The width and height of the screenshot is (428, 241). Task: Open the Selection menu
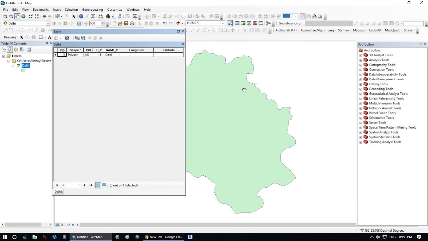coord(71,10)
